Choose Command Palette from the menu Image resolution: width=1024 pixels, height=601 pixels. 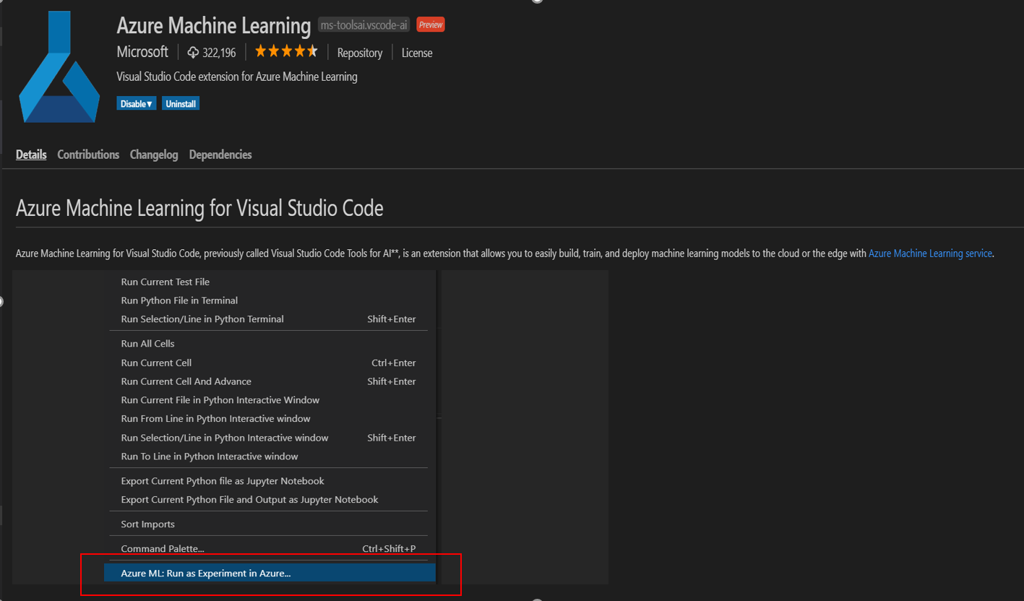162,548
